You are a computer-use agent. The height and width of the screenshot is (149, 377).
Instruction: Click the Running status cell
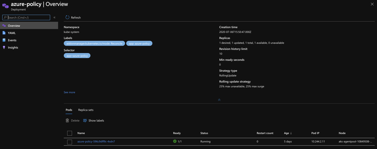pos(205,141)
